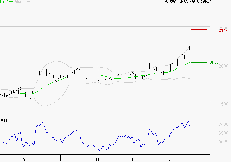Click the last J month marker
The width and height of the screenshot is (231, 162).
click(170, 160)
